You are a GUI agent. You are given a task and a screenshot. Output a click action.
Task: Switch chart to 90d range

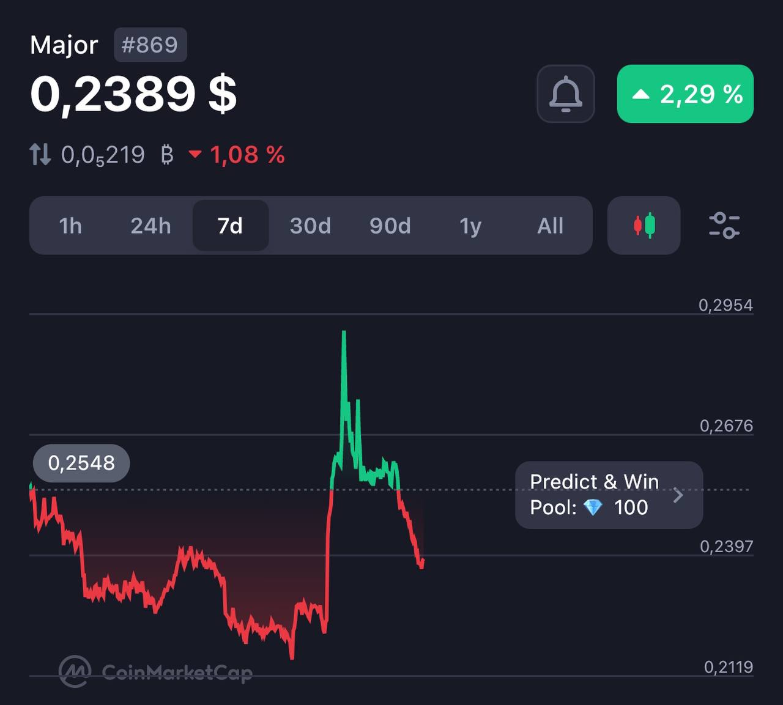point(390,226)
